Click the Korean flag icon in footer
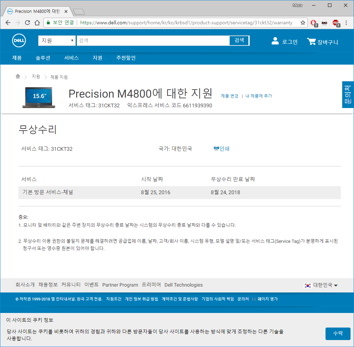Viewport: 354px width, 347px height. (x=308, y=286)
